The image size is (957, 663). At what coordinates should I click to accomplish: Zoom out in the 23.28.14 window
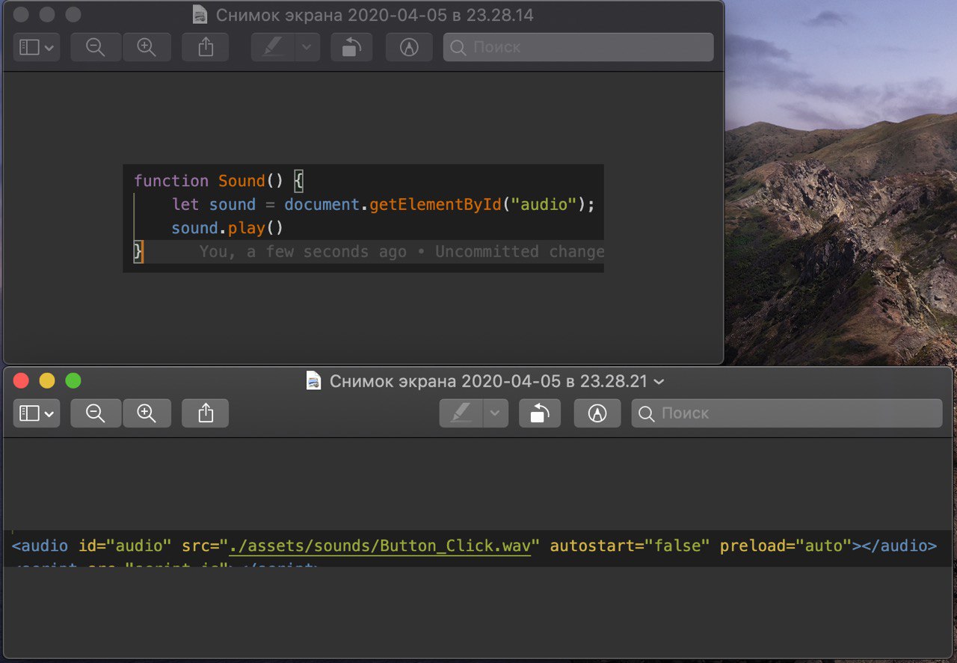point(96,47)
